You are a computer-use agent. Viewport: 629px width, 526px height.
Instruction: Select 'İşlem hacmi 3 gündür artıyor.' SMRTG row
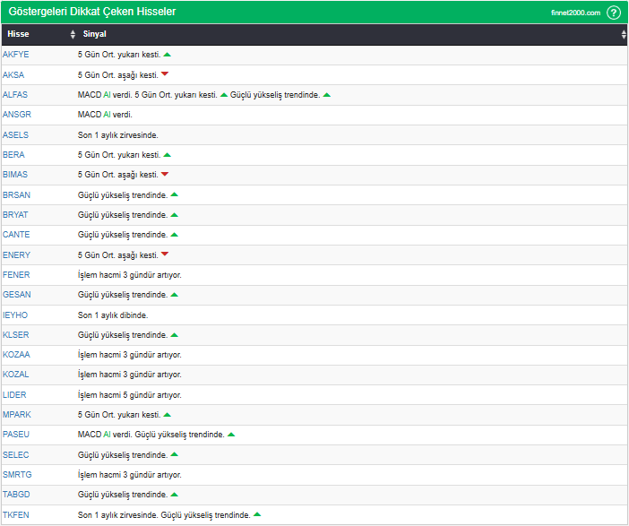pyautogui.click(x=130, y=475)
